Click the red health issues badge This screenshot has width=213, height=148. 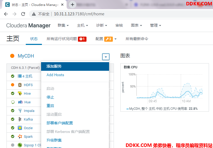point(82,39)
